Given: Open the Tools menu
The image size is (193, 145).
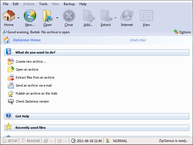Looking at the screenshot, I should (43, 4).
